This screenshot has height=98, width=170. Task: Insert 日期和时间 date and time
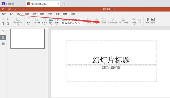coord(112,21)
